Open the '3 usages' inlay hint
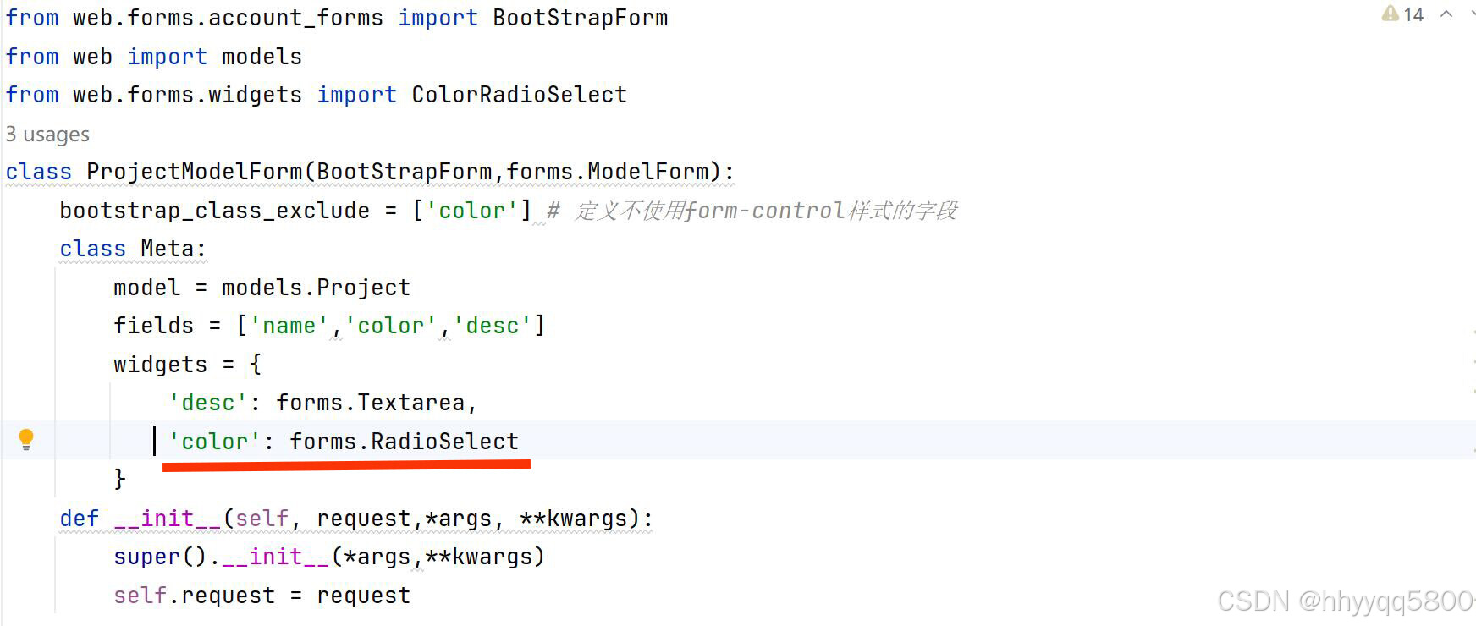The height and width of the screenshot is (626, 1476). coord(47,135)
